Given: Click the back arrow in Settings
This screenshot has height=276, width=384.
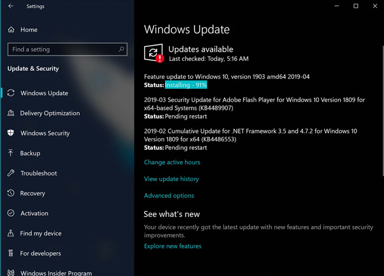Looking at the screenshot, I should pos(11,6).
